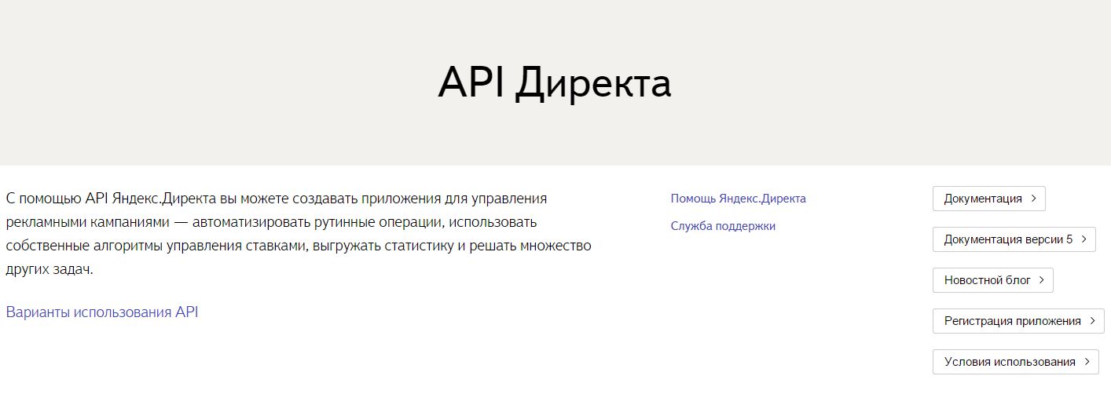Open the Условия использования button

point(1015,362)
